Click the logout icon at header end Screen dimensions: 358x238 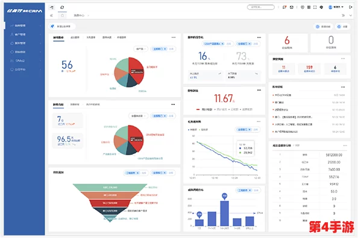tap(350, 7)
